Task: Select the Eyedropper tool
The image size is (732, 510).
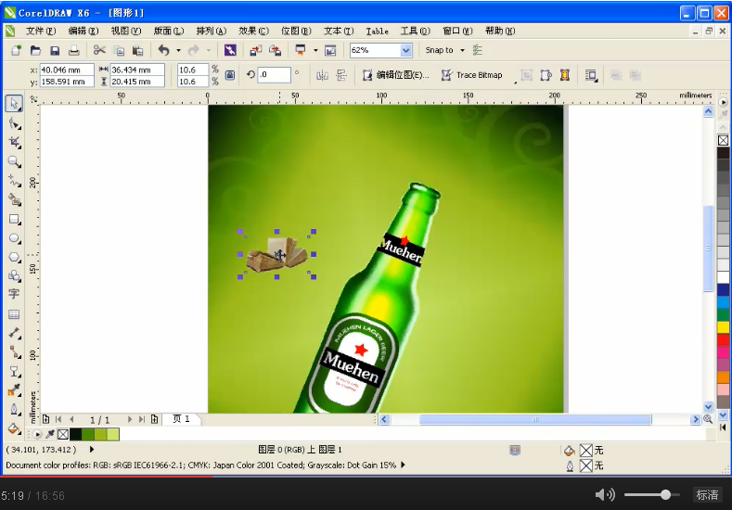Action: (14, 390)
